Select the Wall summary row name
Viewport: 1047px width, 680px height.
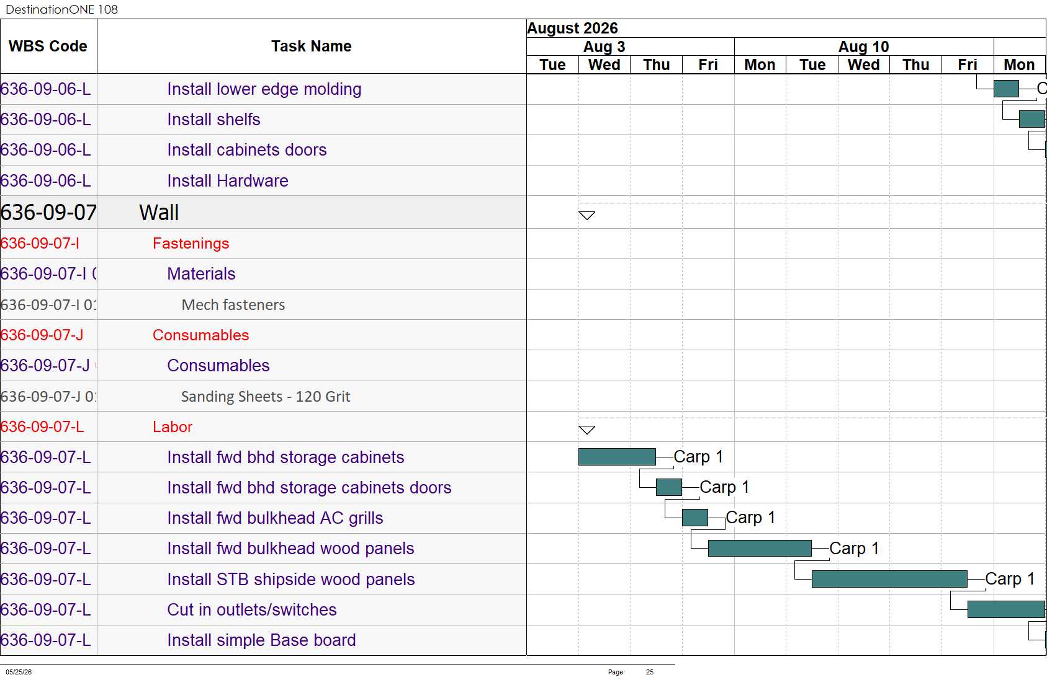(x=159, y=213)
